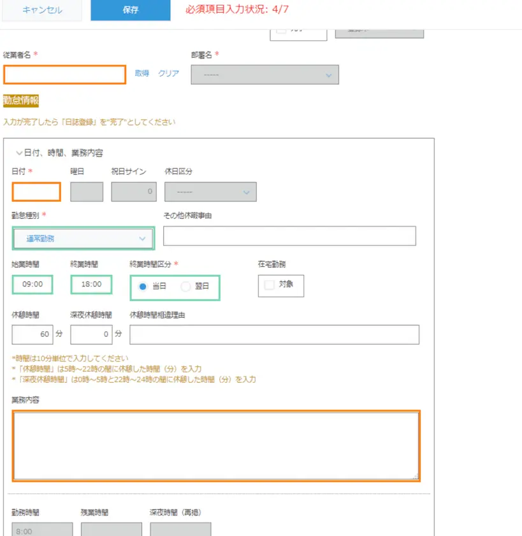Screen dimensions: 522x536
Task: Click the 始業時間 field showing 09:00
Action: pyautogui.click(x=33, y=285)
